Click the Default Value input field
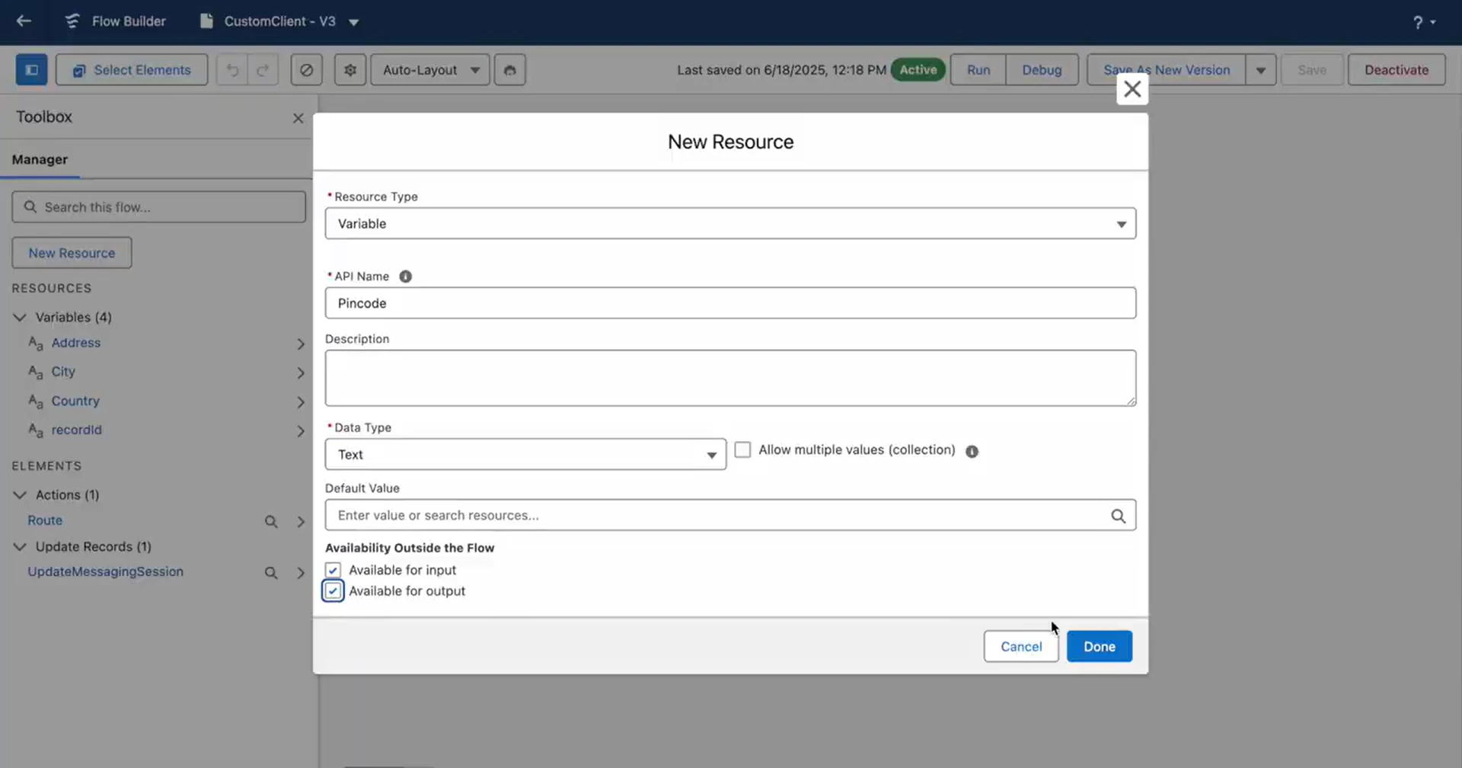Viewport: 1462px width, 768px height. (x=685, y=515)
